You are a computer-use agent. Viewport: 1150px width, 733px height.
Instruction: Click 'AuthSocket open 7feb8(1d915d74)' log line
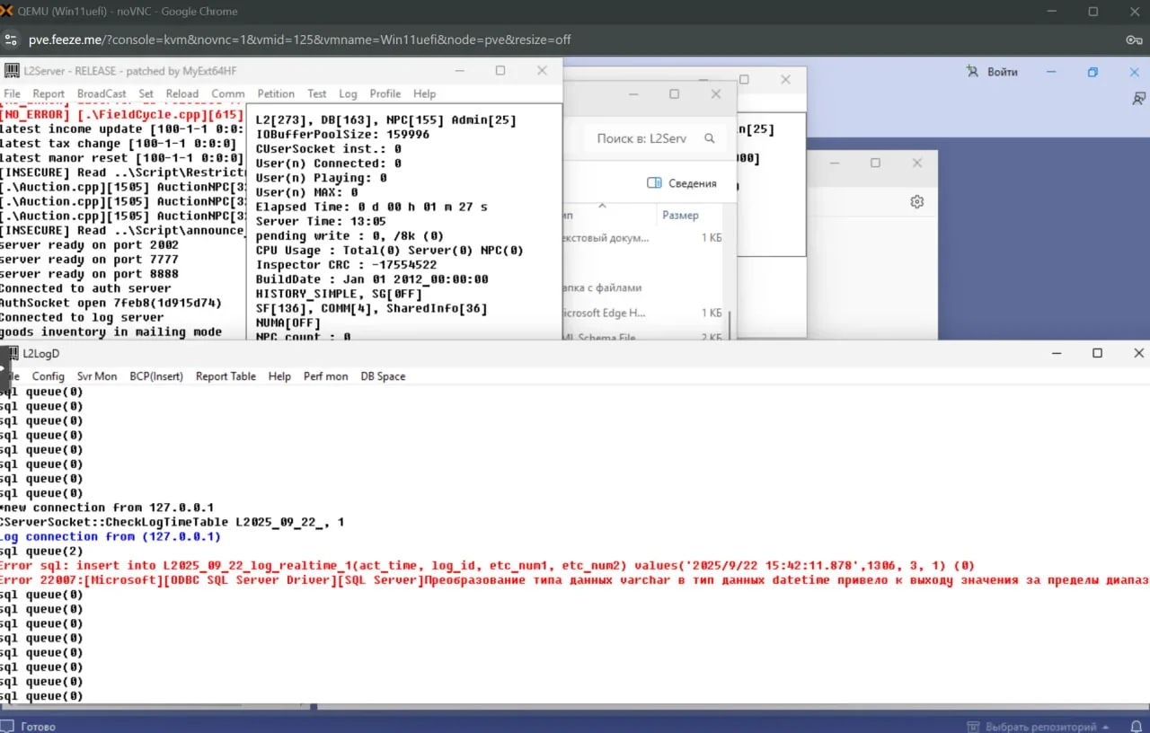(111, 303)
